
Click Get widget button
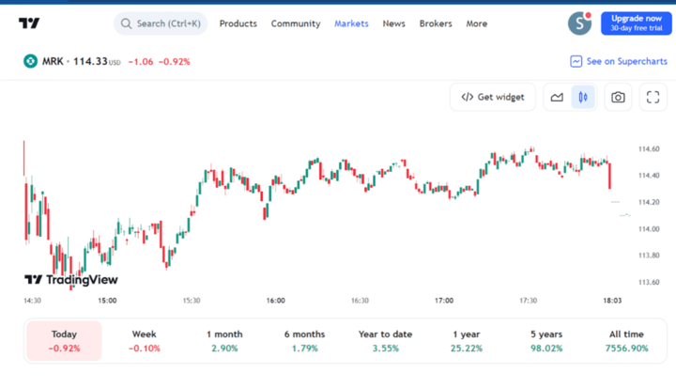[x=493, y=97]
